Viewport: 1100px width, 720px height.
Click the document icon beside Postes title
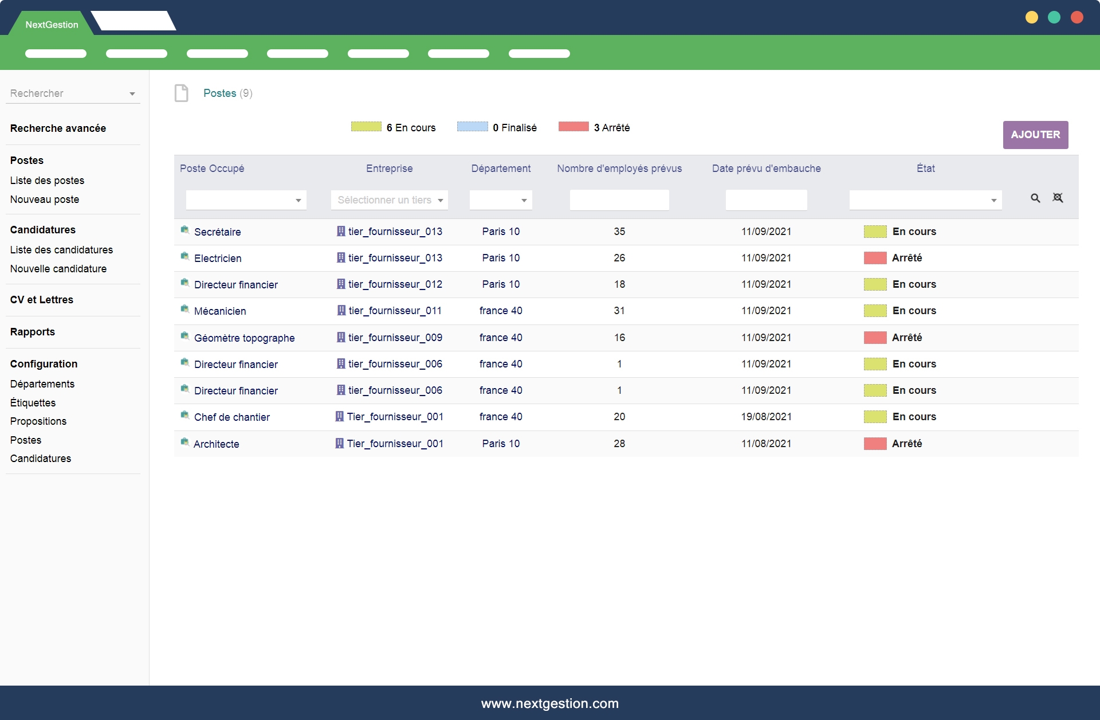click(x=181, y=93)
